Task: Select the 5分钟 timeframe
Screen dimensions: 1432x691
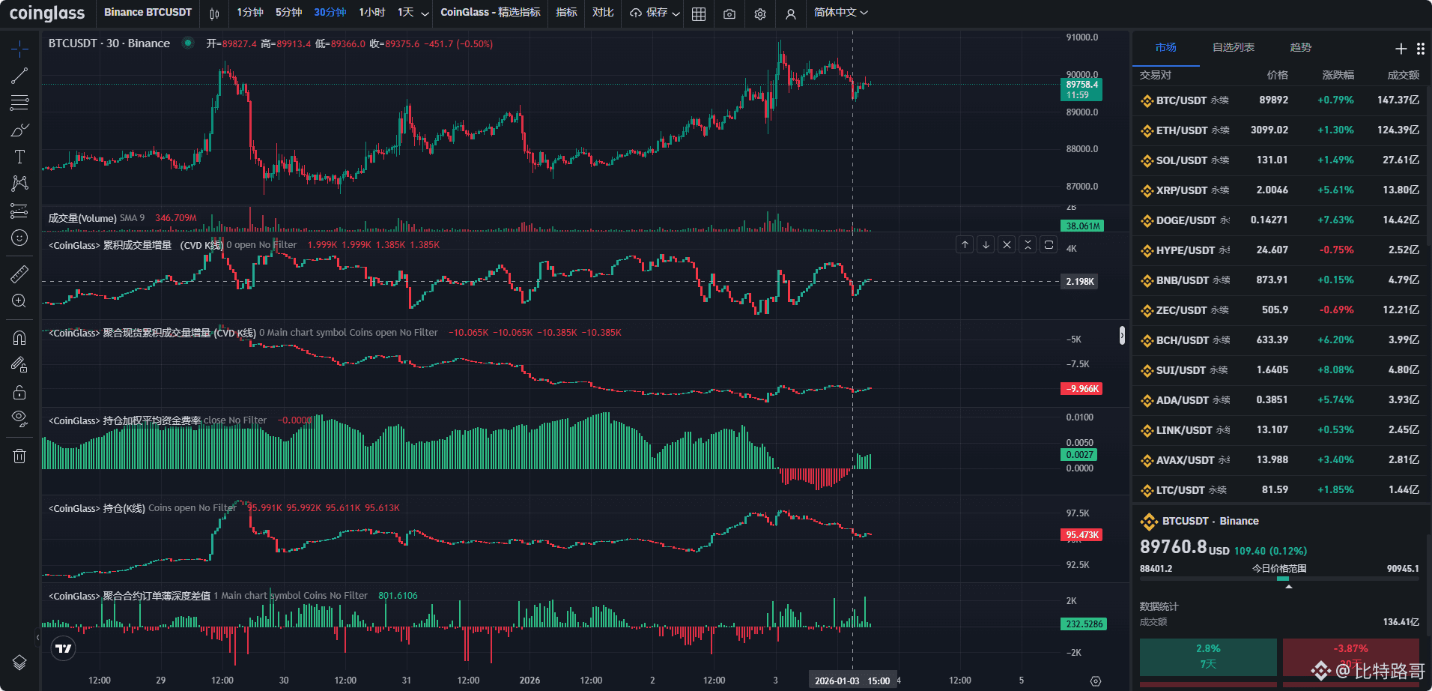Action: 288,13
